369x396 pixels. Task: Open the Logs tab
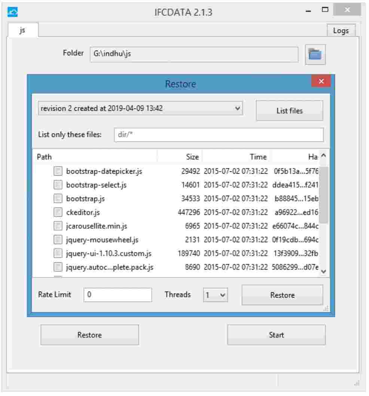click(341, 31)
